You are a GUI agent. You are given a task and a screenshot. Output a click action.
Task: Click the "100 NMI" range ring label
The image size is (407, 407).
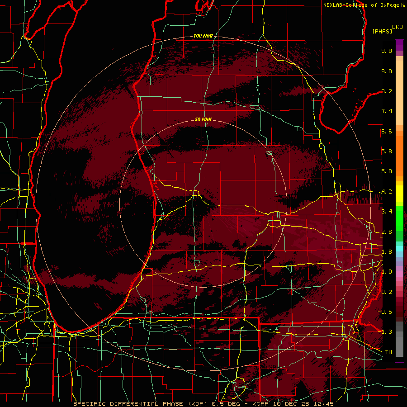pyautogui.click(x=203, y=36)
